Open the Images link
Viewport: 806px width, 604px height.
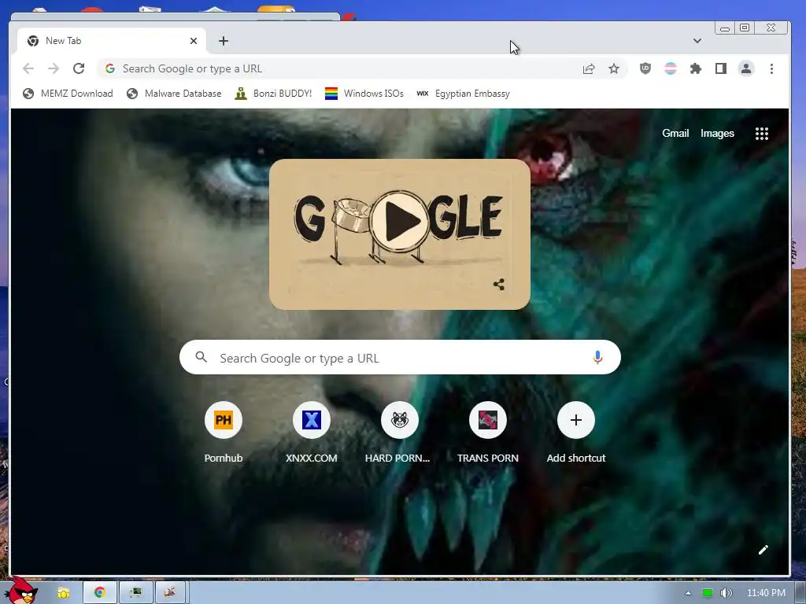pos(717,134)
